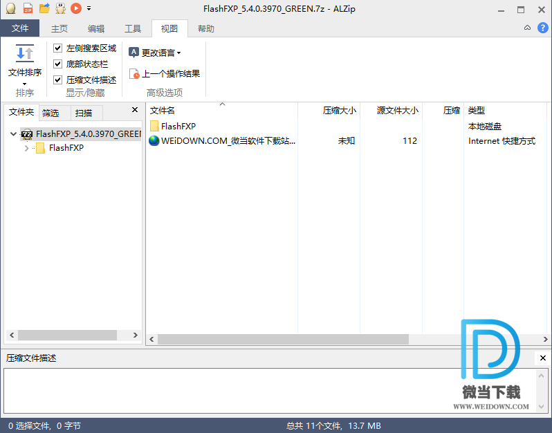Screen dimensions: 552x433
Task: Click the 112 source size cell
Action: click(410, 141)
